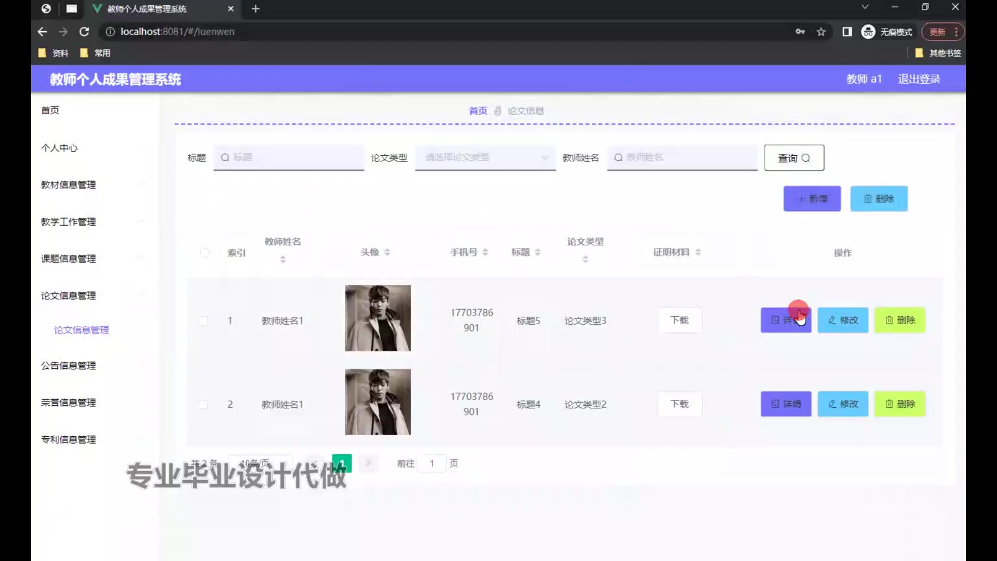The width and height of the screenshot is (997, 561).
Task: Click the 教师 a1 user label
Action: [864, 79]
